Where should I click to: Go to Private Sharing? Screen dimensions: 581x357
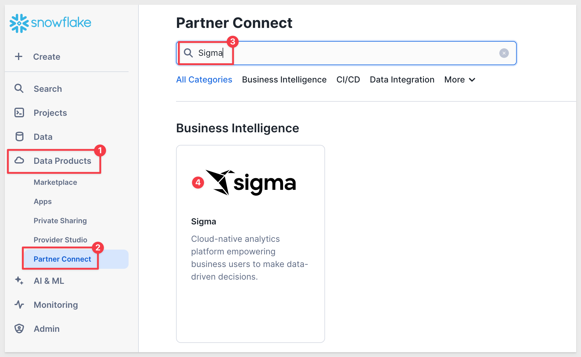click(60, 220)
